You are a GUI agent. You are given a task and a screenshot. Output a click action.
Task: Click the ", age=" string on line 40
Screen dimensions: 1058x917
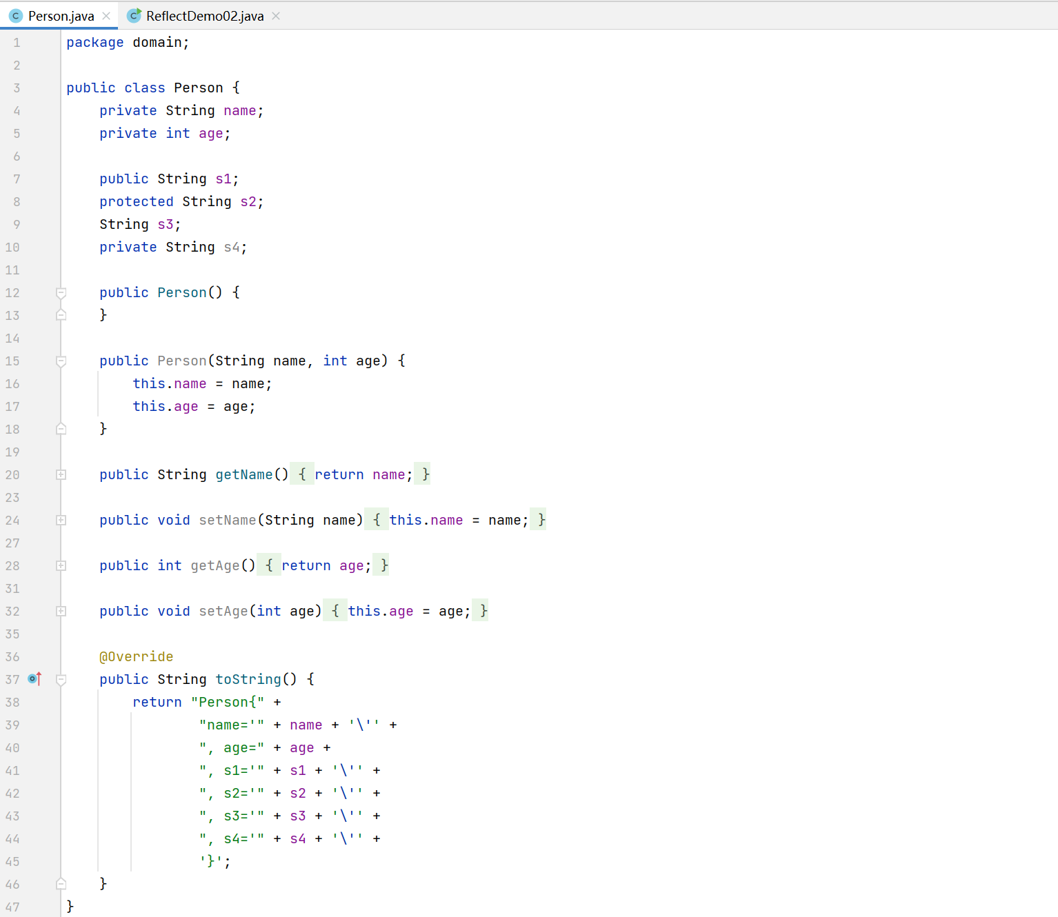[232, 747]
